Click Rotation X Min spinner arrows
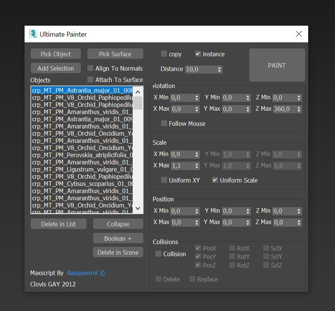This screenshot has width=335, height=311. point(197,98)
